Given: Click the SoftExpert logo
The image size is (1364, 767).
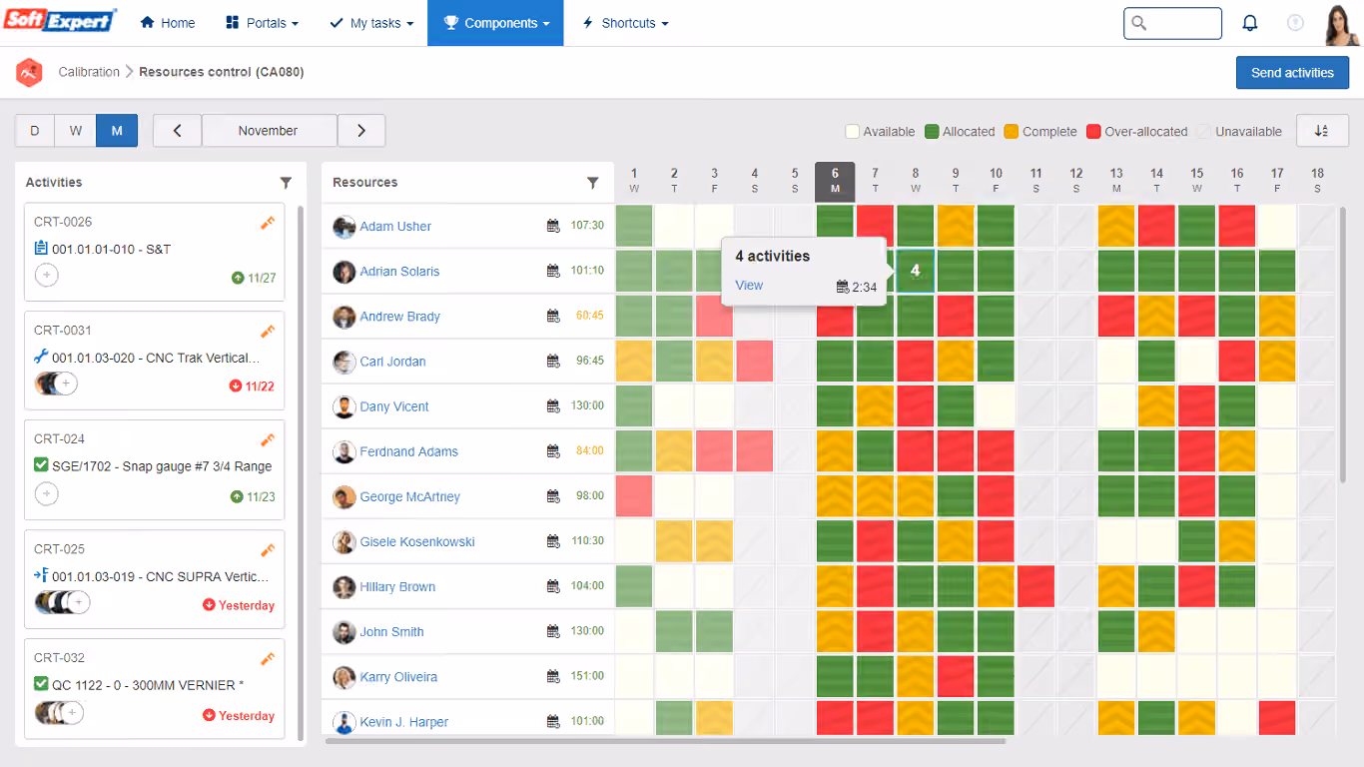Looking at the screenshot, I should [x=60, y=21].
